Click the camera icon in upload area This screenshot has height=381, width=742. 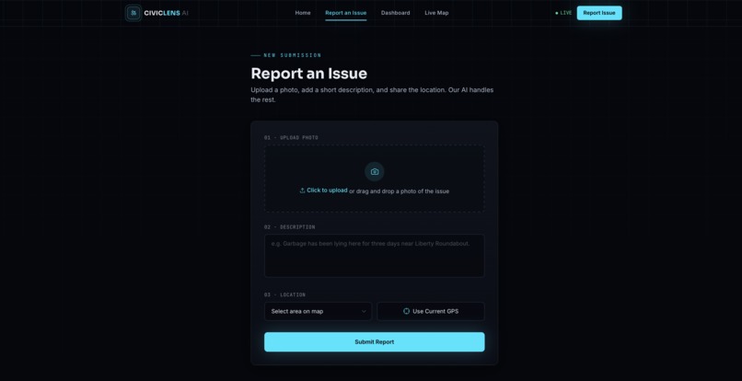(375, 172)
